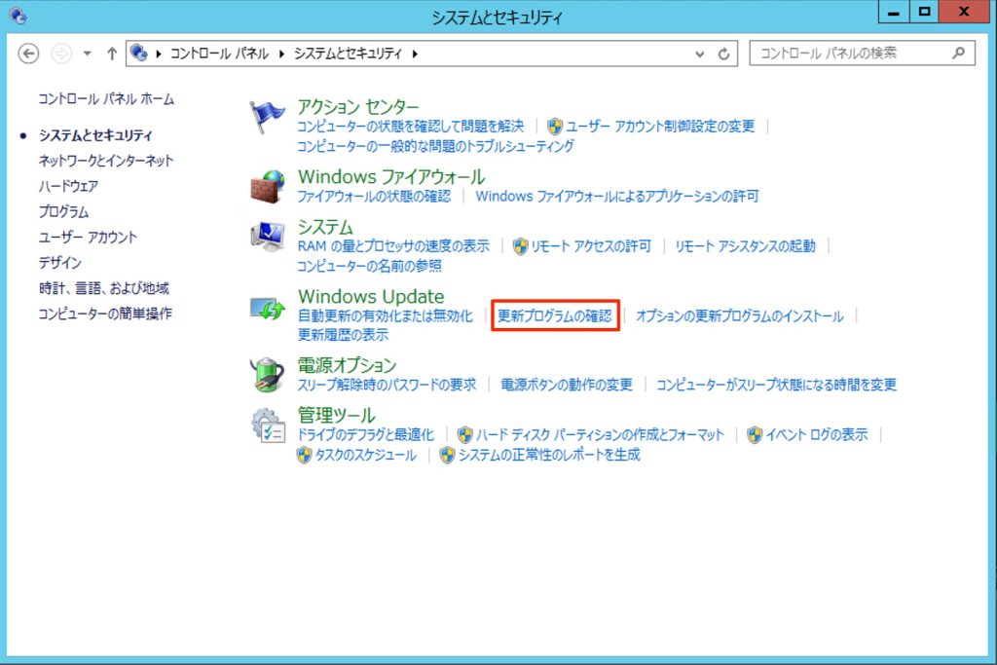Click ファイアウォールの状態の確認 link
Viewport: 997px width, 665px height.
(374, 196)
